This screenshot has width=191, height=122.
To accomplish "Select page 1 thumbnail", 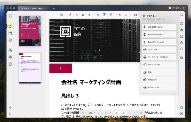I will point(30,31).
